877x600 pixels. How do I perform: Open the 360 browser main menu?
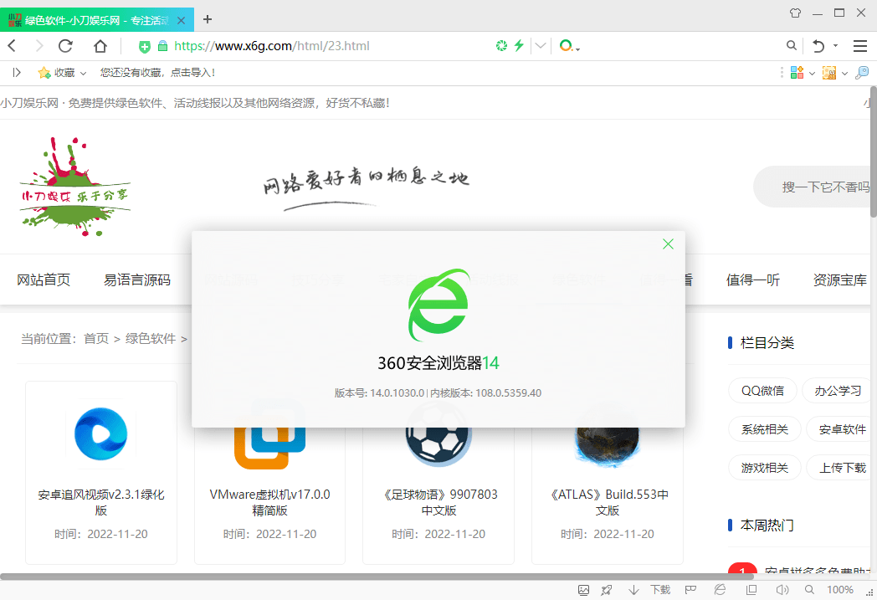coord(860,46)
